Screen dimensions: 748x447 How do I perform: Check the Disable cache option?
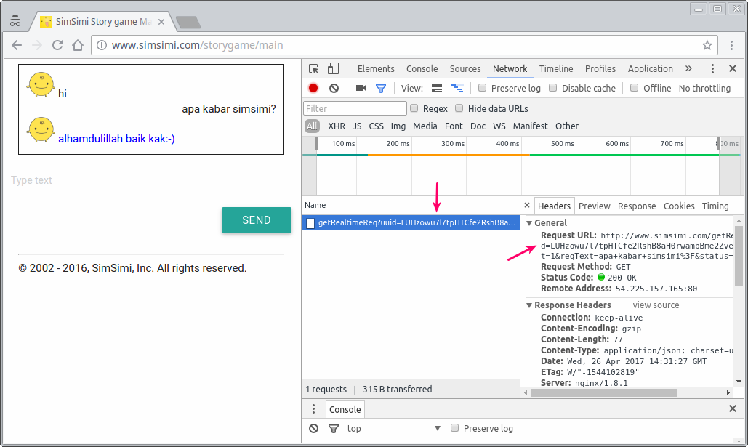[553, 88]
